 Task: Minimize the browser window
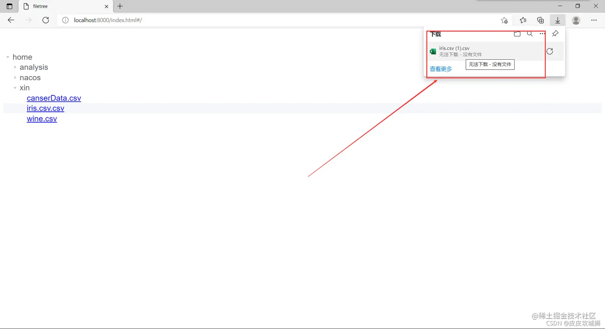pyautogui.click(x=560, y=6)
